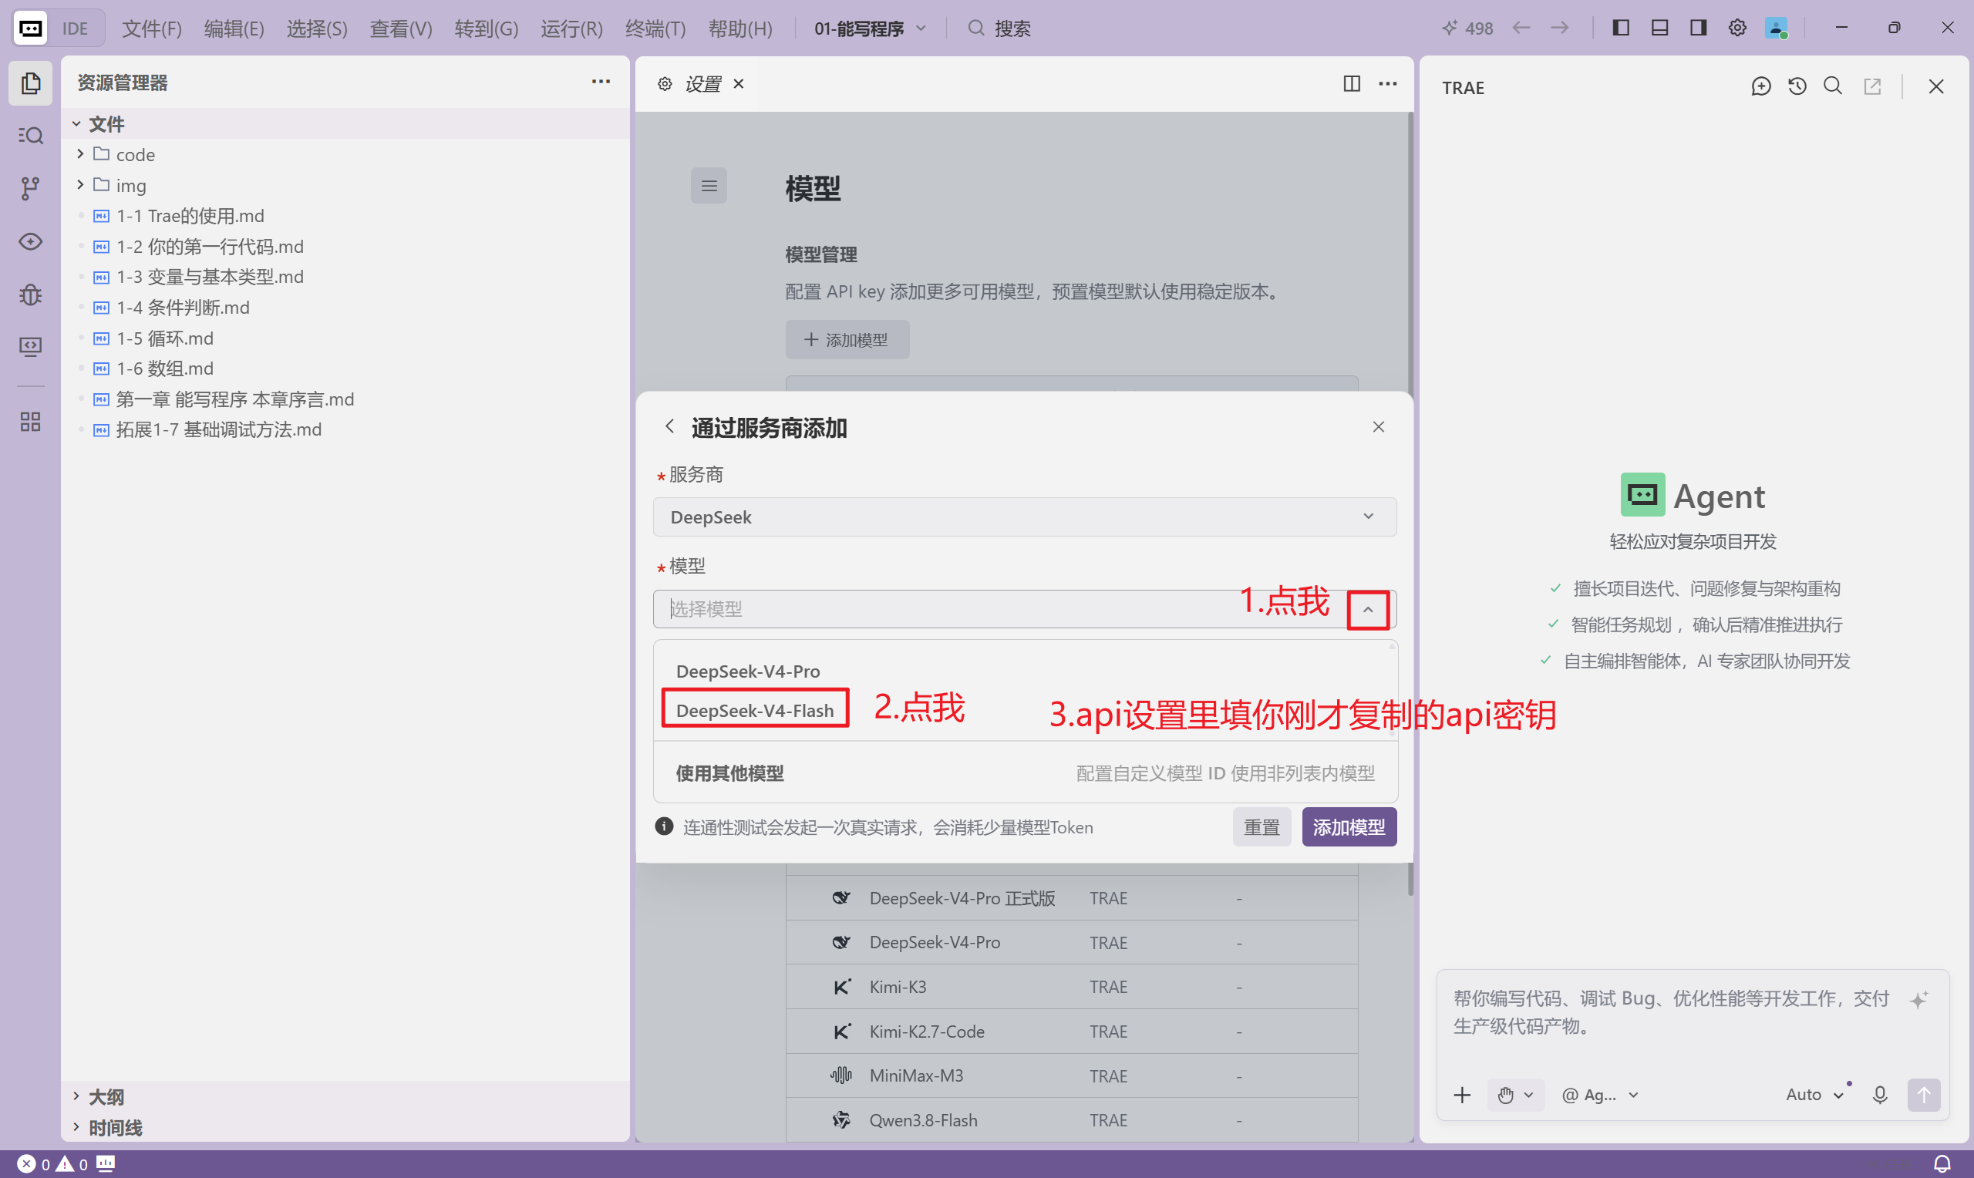The width and height of the screenshot is (1974, 1178).
Task: Choose 使用其他模型 option
Action: pyautogui.click(x=1025, y=772)
